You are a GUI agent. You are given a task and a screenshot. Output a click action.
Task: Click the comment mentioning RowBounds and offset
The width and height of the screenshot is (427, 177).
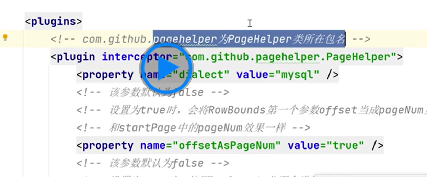click(x=252, y=110)
